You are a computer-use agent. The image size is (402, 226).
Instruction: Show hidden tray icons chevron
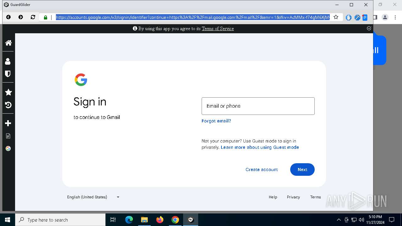tap(339, 220)
